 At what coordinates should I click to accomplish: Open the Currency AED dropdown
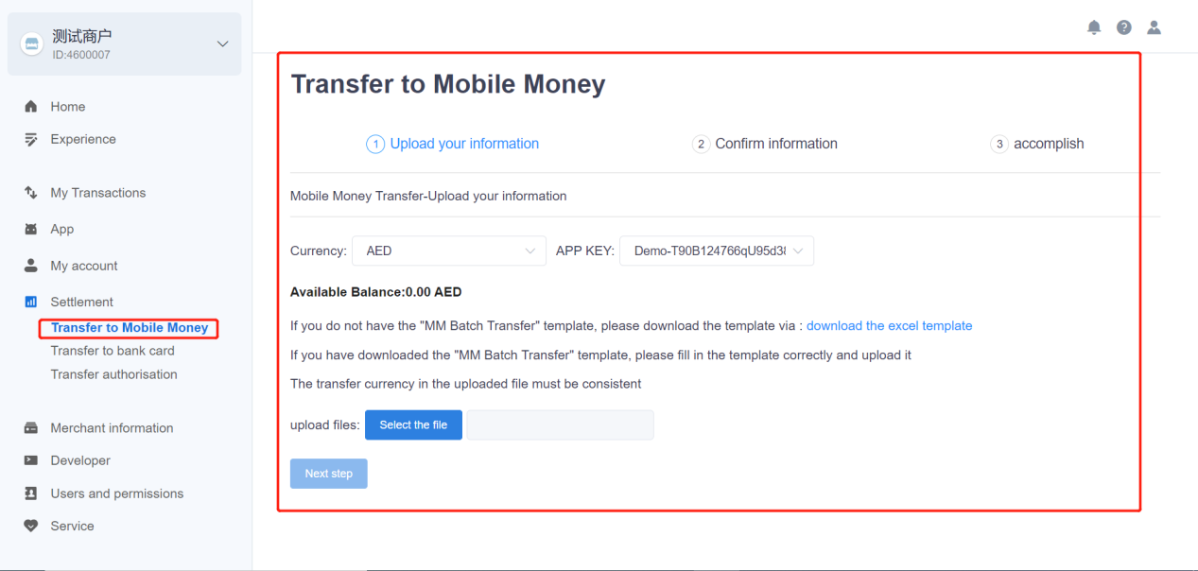[449, 251]
